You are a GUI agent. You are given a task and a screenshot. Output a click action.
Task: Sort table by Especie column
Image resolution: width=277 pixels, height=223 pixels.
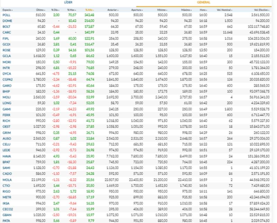pyautogui.click(x=8, y=10)
